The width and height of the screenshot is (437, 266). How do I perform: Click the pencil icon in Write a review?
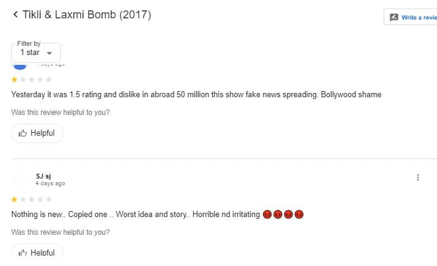[x=394, y=17]
